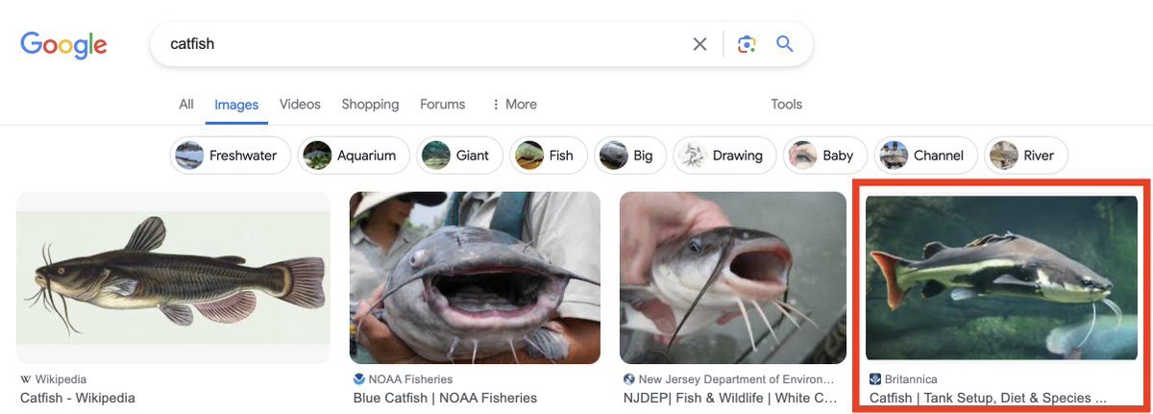
Task: Clear the search box with X icon
Action: coord(699,44)
